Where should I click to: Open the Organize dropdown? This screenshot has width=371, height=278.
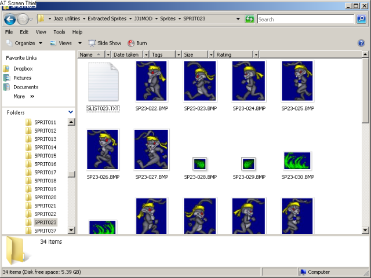(24, 43)
